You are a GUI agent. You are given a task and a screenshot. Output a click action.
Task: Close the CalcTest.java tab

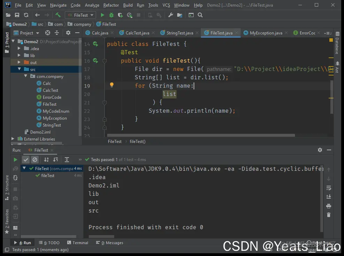tap(153, 33)
